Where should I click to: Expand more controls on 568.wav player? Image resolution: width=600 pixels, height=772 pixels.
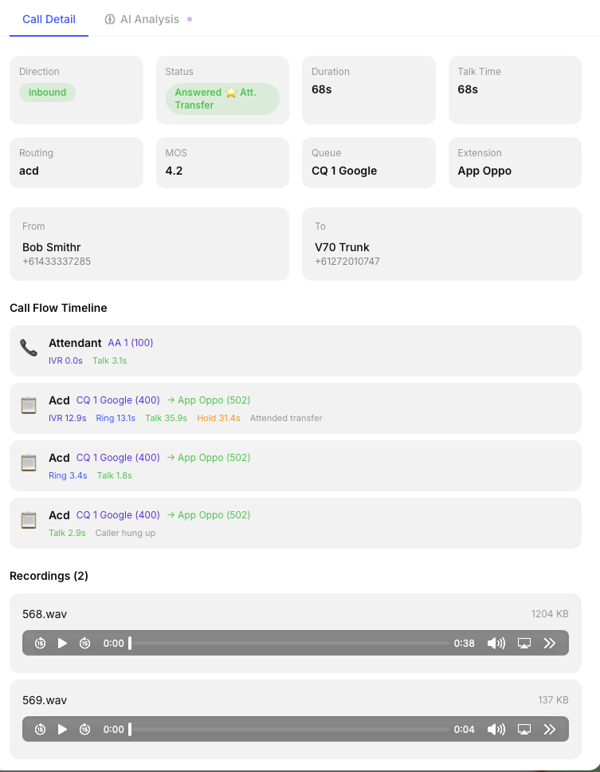pos(550,643)
